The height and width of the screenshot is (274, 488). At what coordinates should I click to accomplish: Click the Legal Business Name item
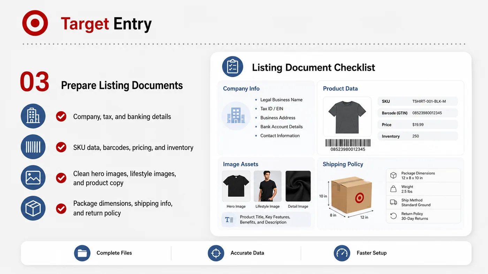(281, 99)
